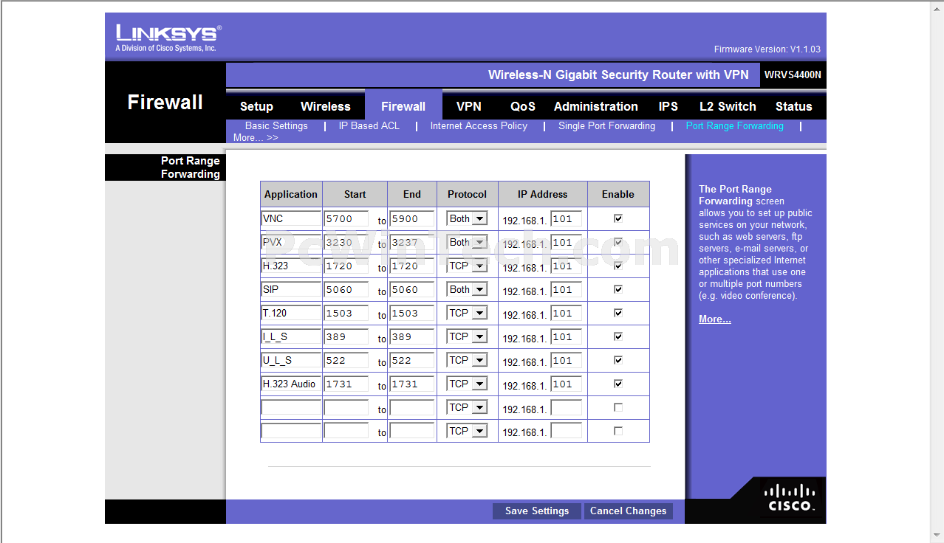Click Save Settings button
This screenshot has height=543, width=944.
[x=537, y=511]
